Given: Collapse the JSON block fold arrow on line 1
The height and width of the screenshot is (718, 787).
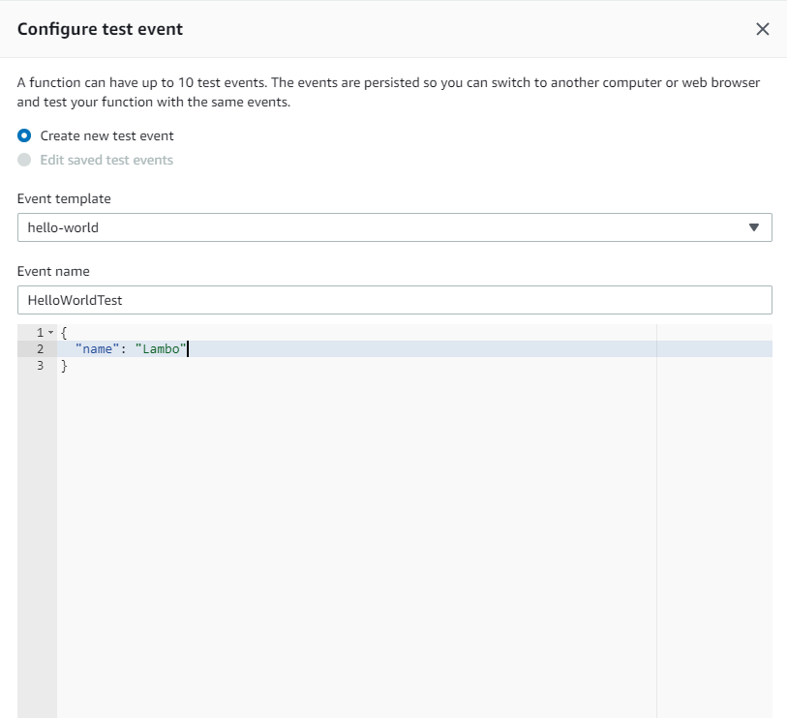Looking at the screenshot, I should coord(50,332).
